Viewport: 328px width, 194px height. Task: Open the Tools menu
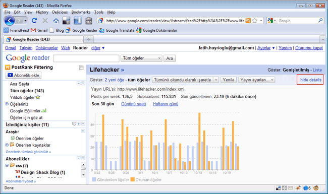point(99,12)
